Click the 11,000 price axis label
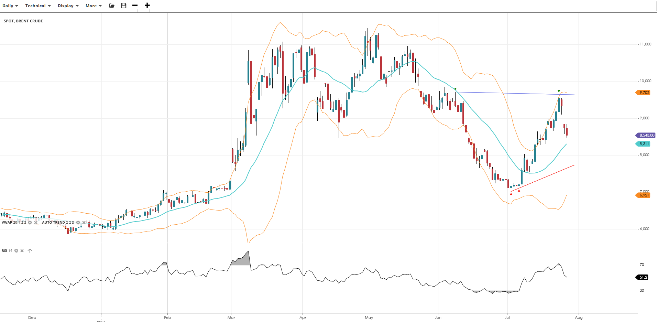Screen dimensions: 657x322 (645, 44)
